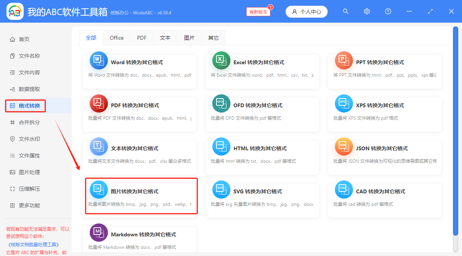Click the 有新版本 update button
This screenshot has height=256, width=462.
258,12
